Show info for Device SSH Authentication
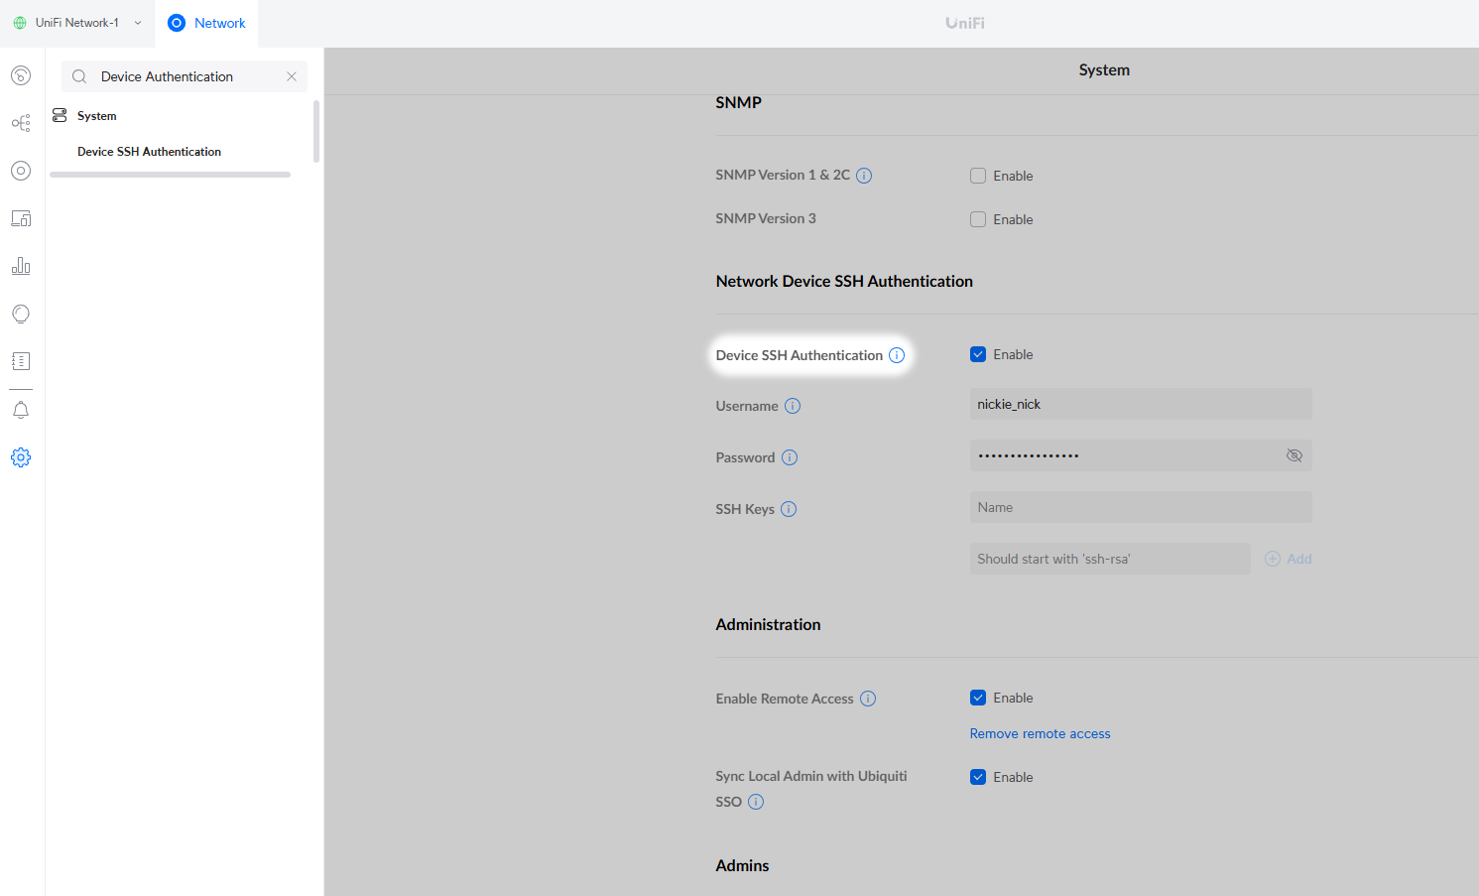The height and width of the screenshot is (896, 1479). click(x=897, y=355)
